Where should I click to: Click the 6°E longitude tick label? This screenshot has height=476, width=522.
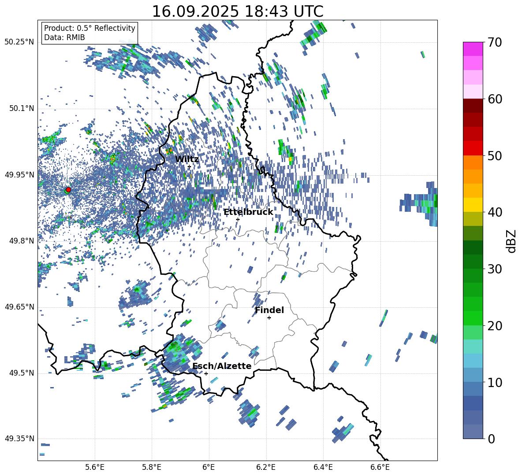tap(209, 467)
